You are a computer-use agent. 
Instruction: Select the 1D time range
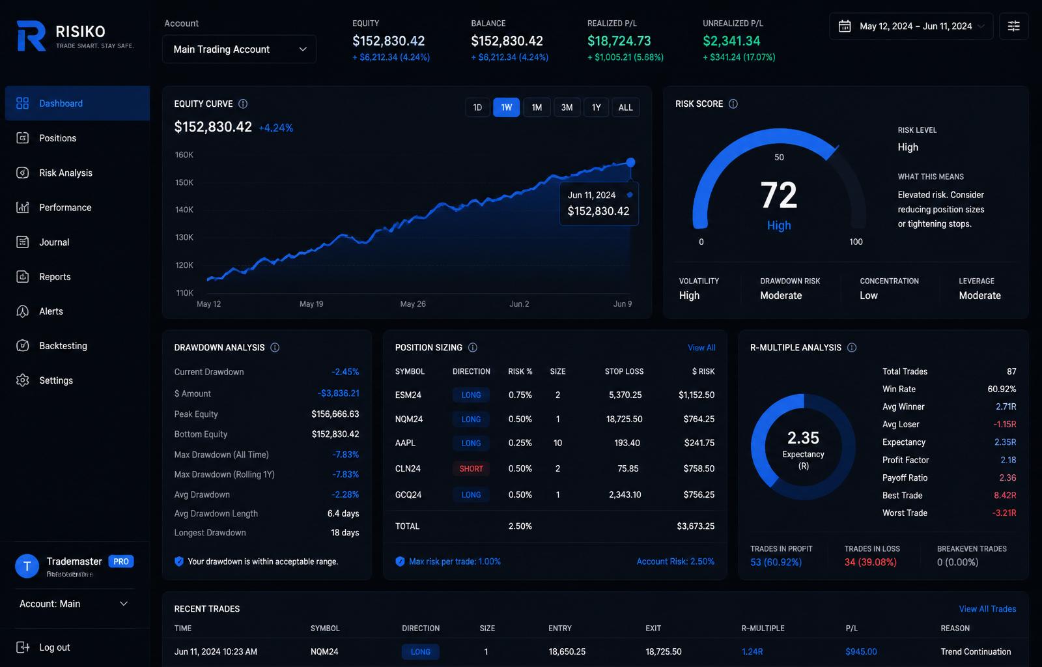477,107
